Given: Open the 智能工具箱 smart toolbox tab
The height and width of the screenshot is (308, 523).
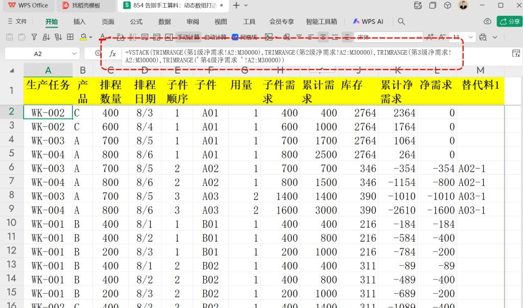Looking at the screenshot, I should pos(321,21).
